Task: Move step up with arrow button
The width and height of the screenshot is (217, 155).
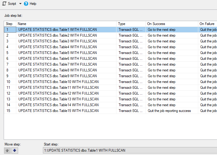Action: pyautogui.click(x=7, y=150)
